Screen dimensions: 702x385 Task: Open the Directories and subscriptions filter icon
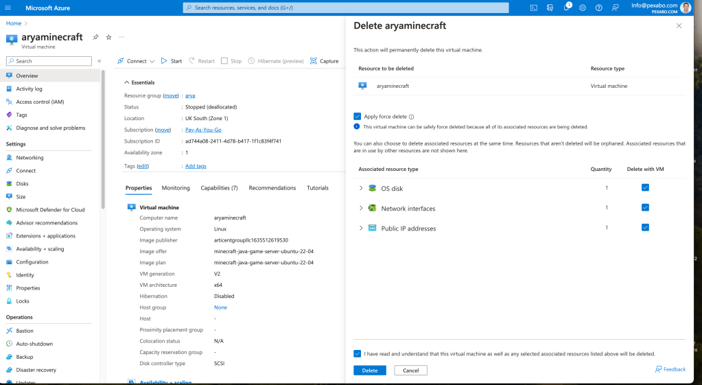tap(550, 8)
